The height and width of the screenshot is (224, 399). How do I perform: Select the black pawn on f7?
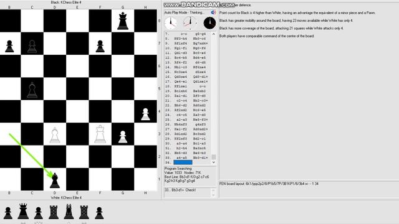pos(100,46)
